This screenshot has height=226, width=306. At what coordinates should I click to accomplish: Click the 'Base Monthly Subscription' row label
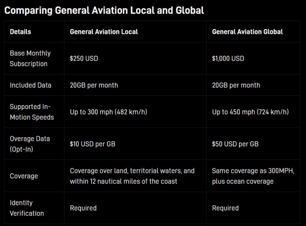click(x=30, y=59)
